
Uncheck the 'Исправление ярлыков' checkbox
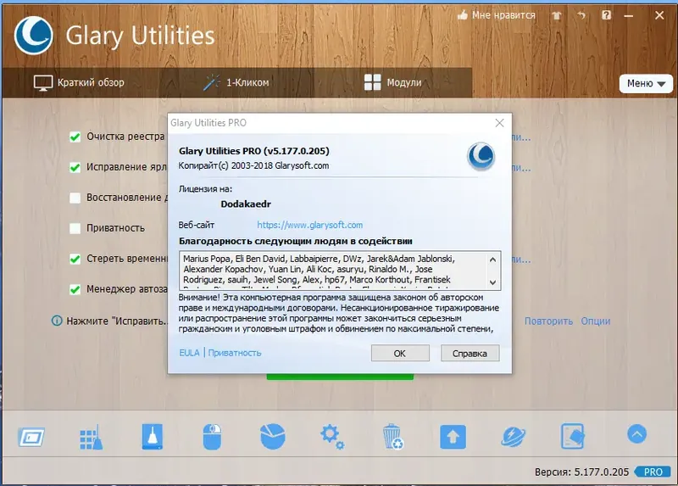[x=75, y=167]
